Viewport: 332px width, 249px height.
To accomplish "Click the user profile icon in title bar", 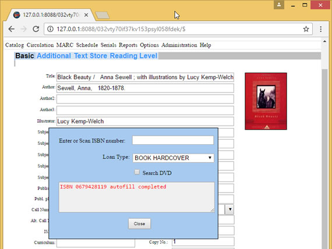I will point(279,5).
